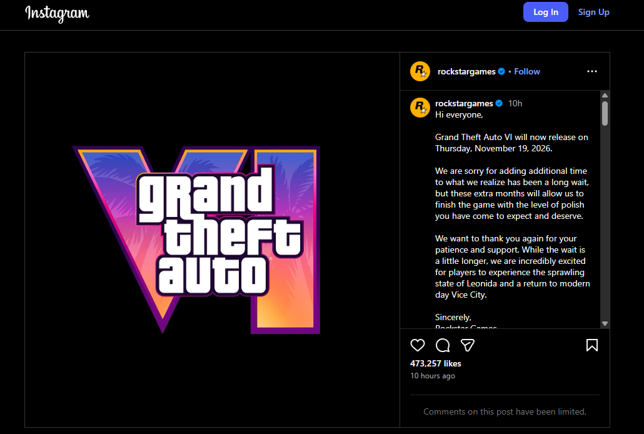The width and height of the screenshot is (644, 434).
Task: Open comments with the speech bubble icon
Action: click(x=443, y=345)
